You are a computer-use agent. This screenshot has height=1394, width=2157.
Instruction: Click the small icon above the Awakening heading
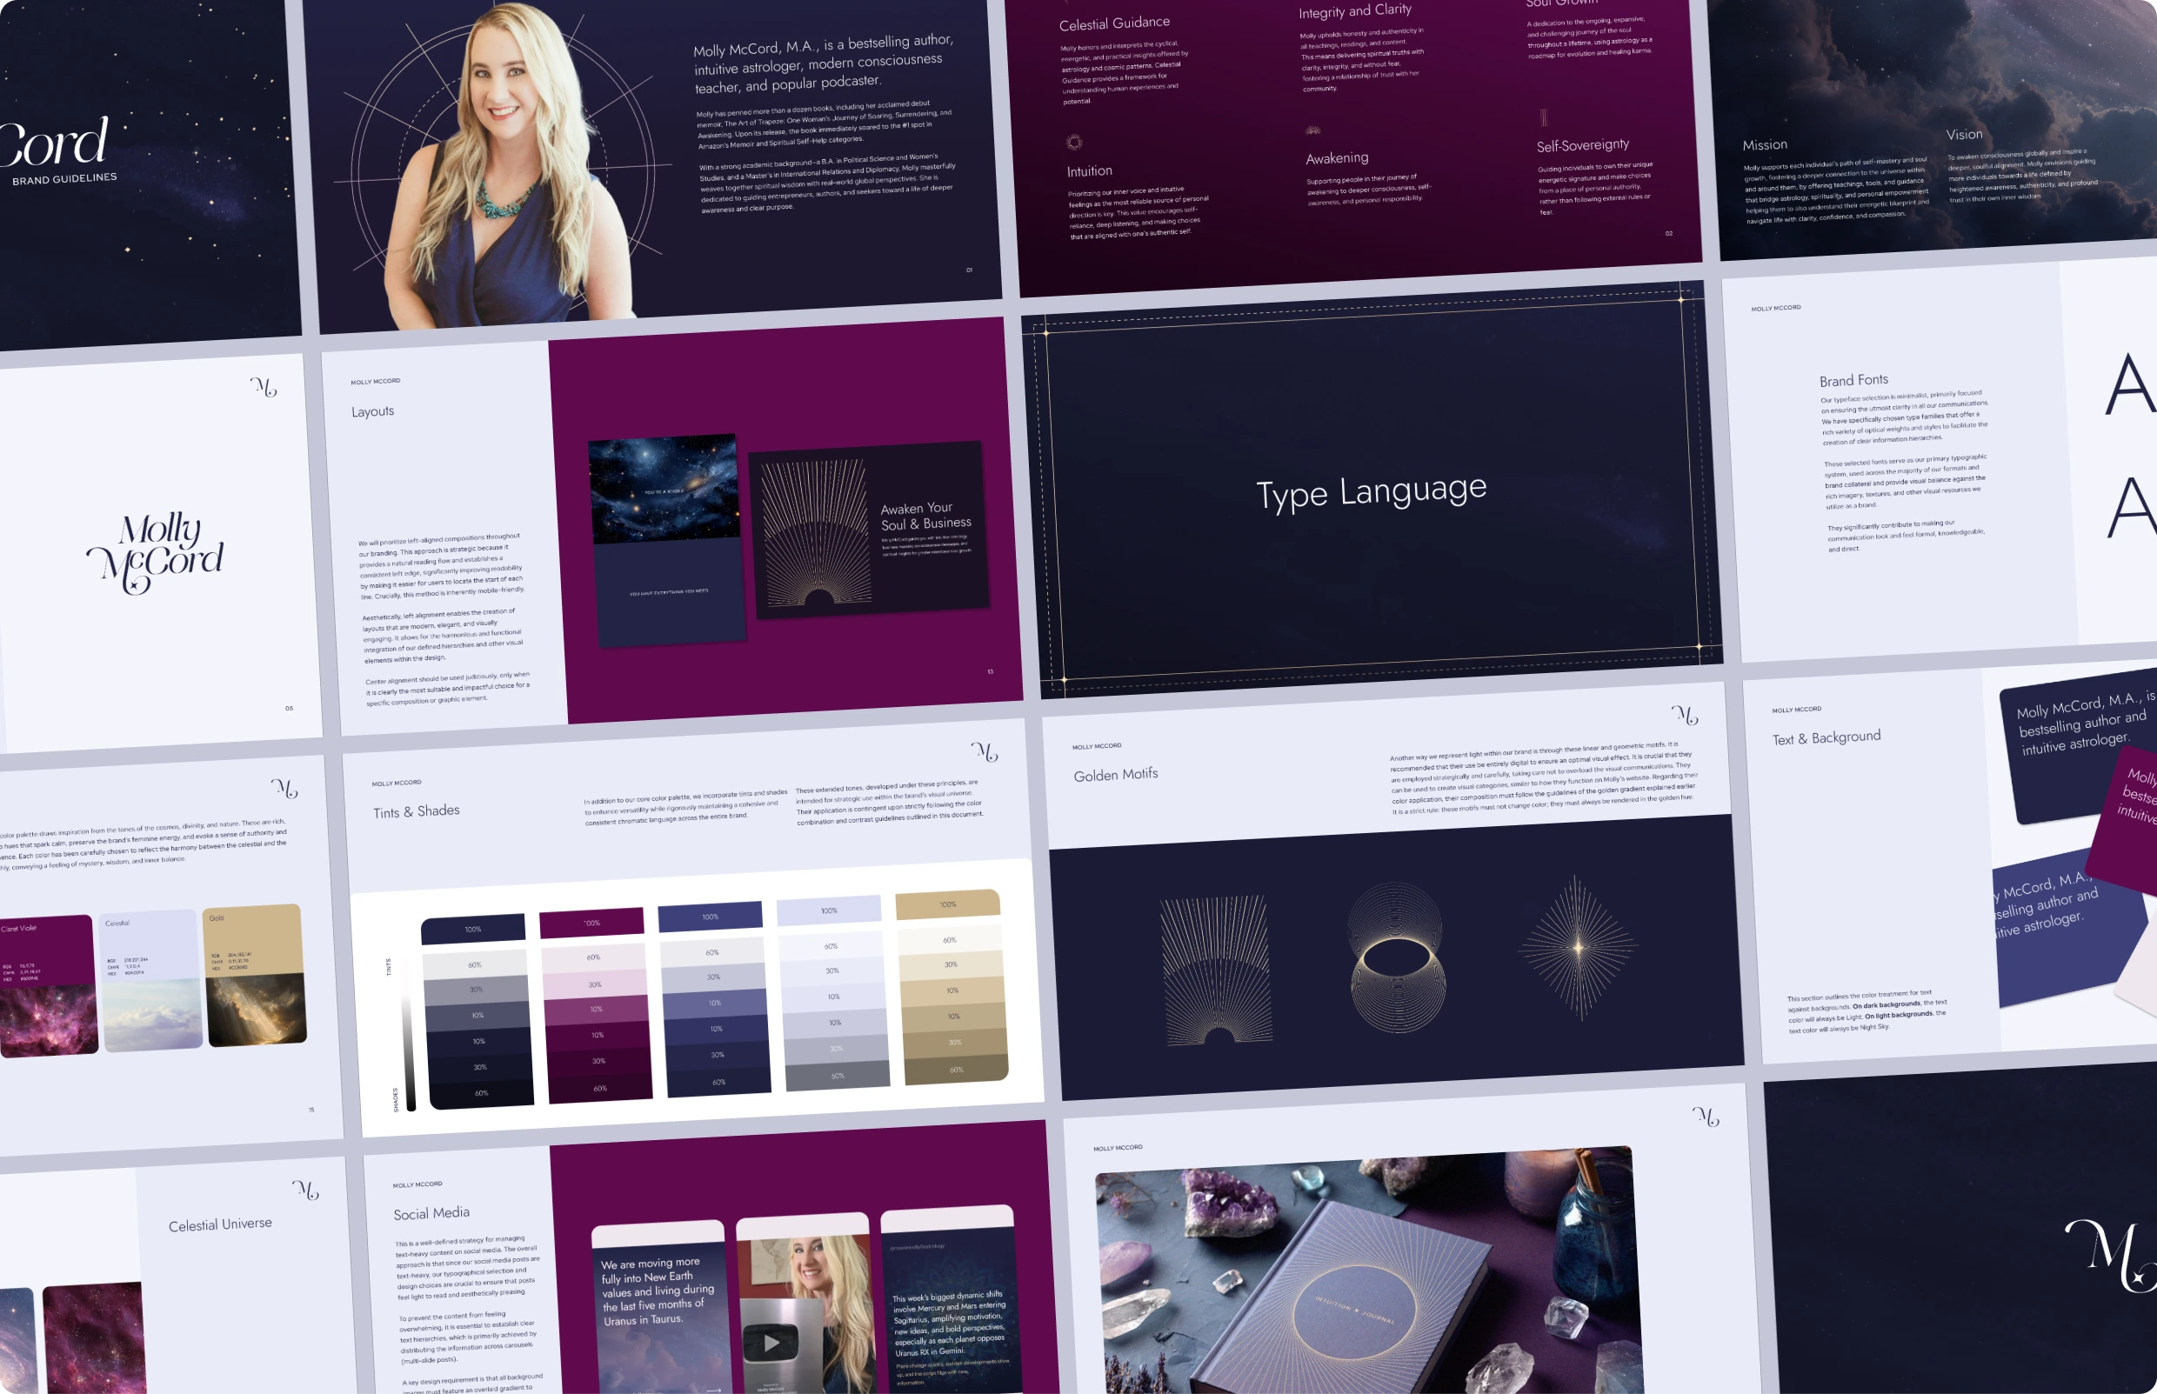coord(1312,131)
